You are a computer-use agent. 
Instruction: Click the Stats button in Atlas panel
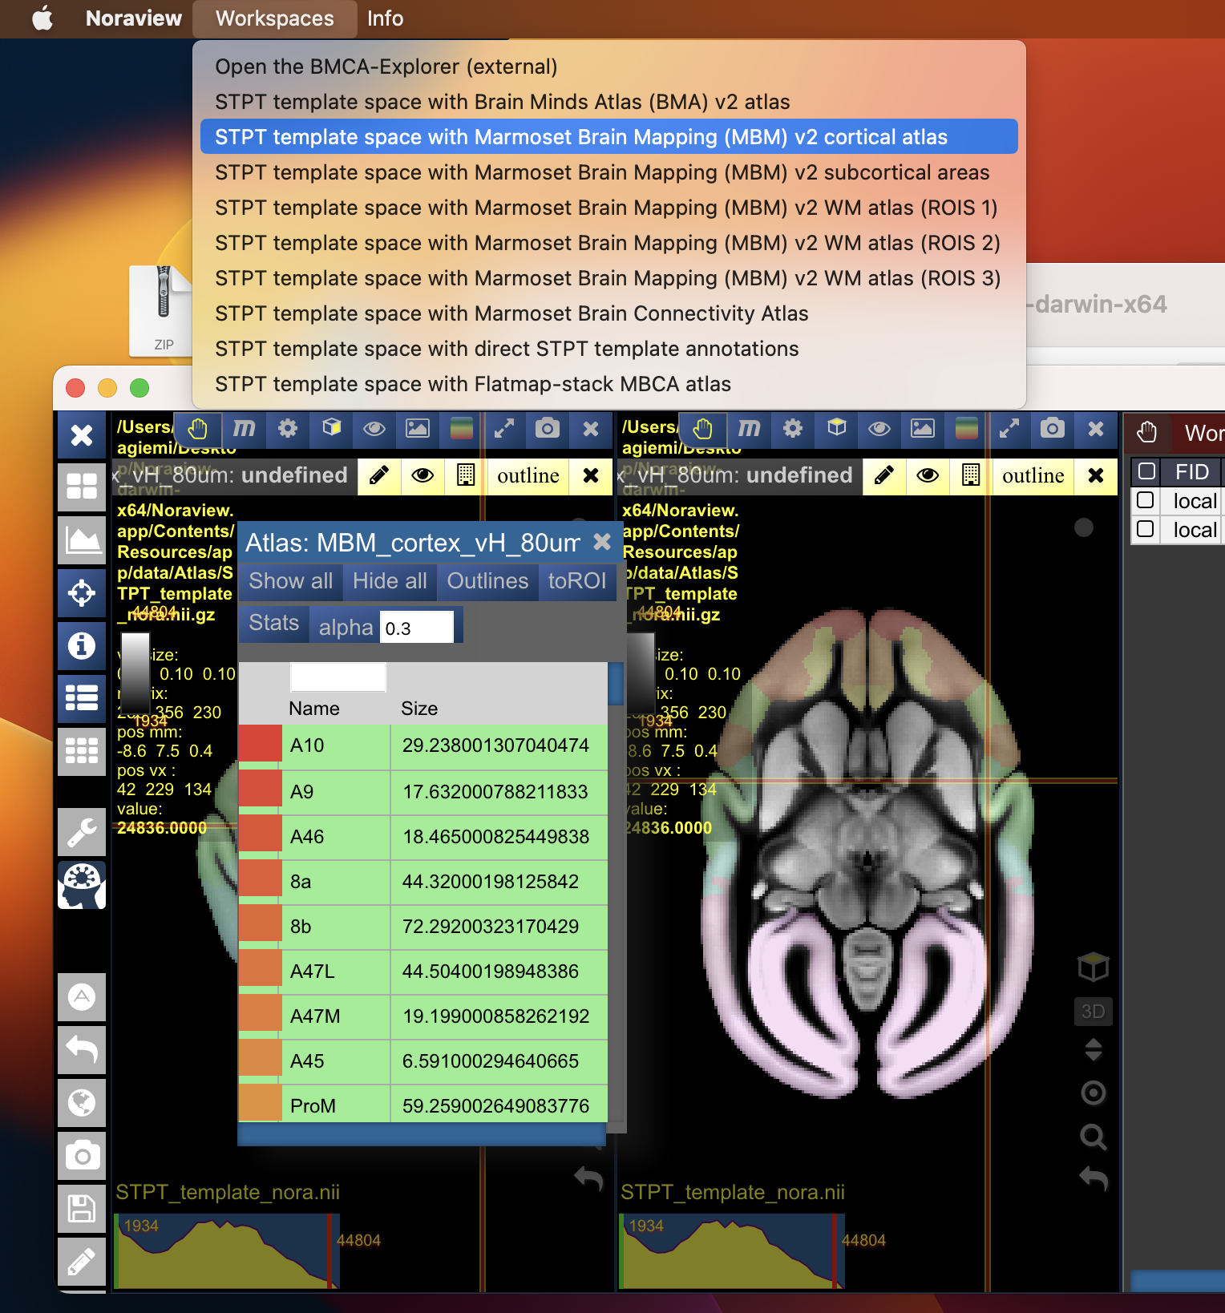click(x=273, y=623)
